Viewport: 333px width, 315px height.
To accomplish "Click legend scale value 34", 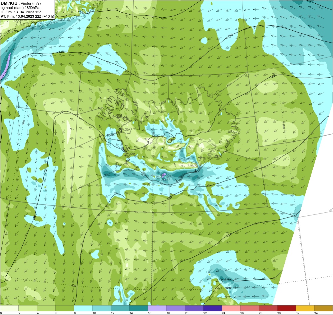I will tap(316, 313).
